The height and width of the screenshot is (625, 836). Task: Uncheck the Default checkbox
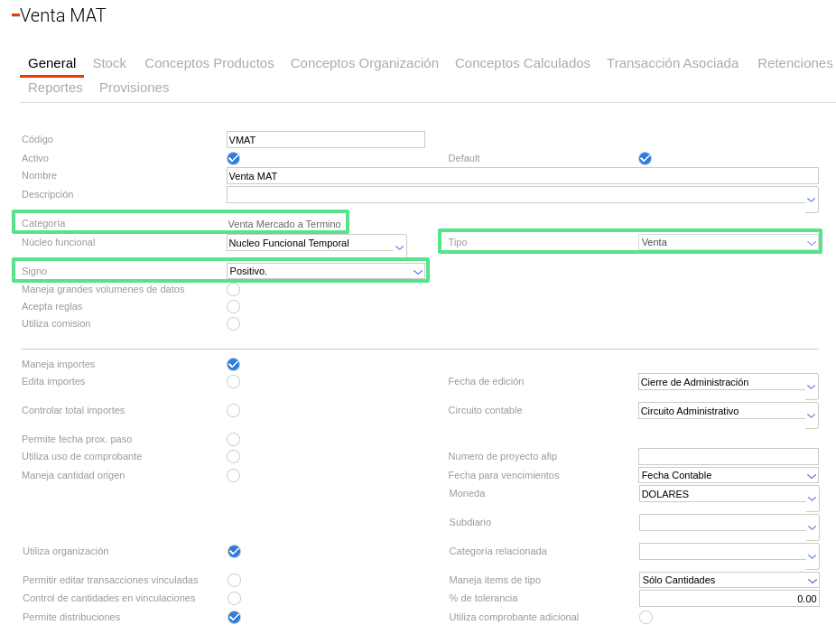click(645, 158)
